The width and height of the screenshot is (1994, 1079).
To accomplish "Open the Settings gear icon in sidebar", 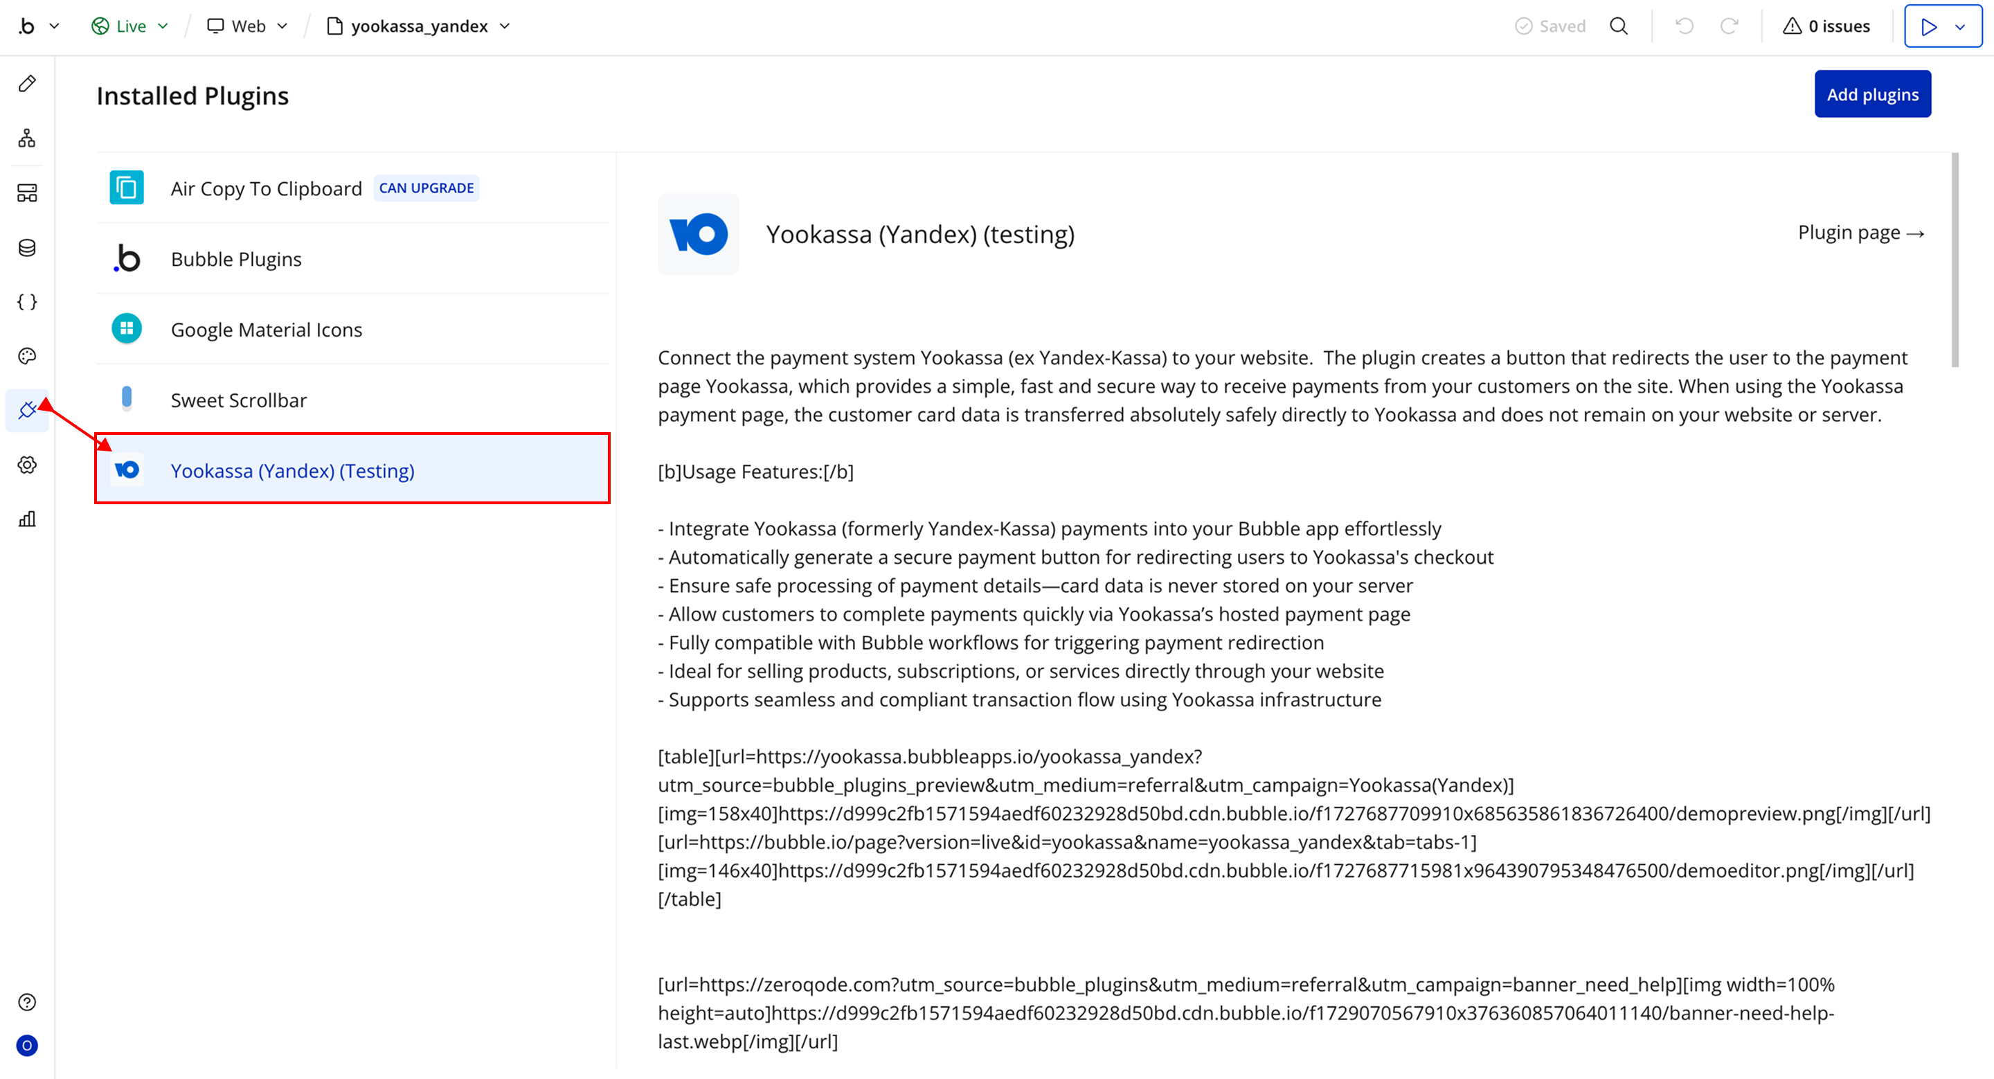I will coord(27,465).
